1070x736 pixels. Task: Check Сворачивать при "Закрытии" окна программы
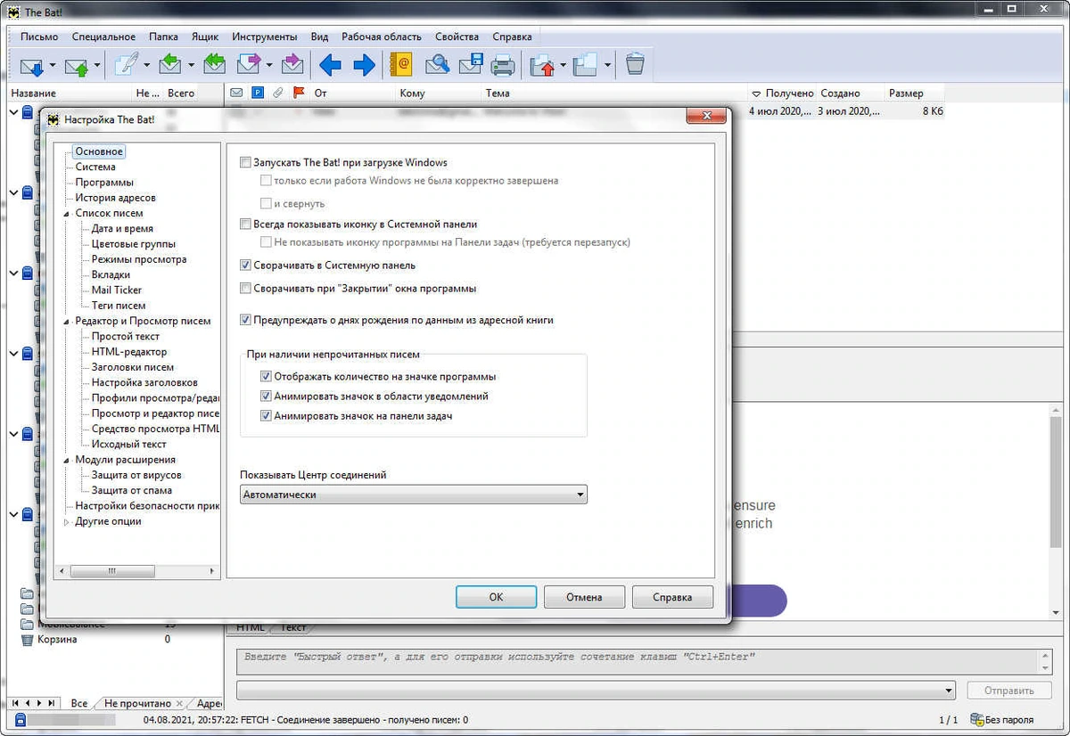[246, 289]
